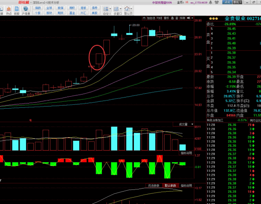Viewport: 261px width, 204px height.
Task: Select the 股指 index futures tab
Action: click(x=61, y=8)
